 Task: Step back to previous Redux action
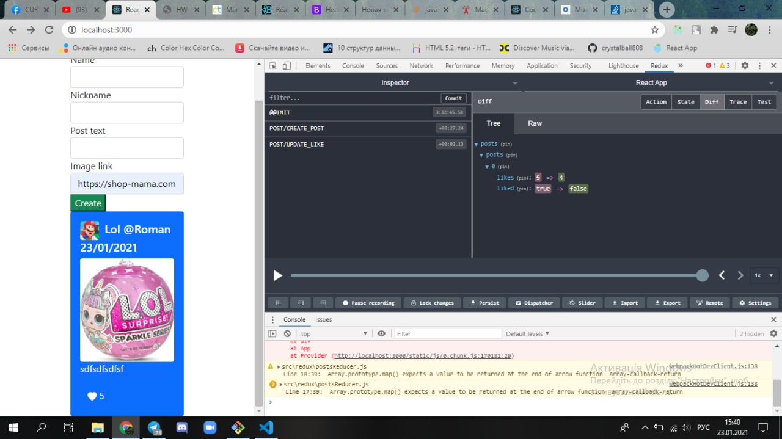click(722, 275)
